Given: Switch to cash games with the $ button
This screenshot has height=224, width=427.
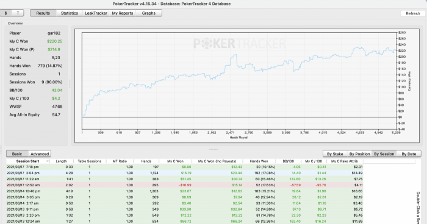Looking at the screenshot, I should pyautogui.click(x=5, y=13).
